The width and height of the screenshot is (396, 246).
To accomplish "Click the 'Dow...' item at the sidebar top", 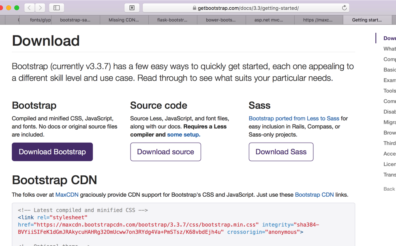I will [x=390, y=38].
